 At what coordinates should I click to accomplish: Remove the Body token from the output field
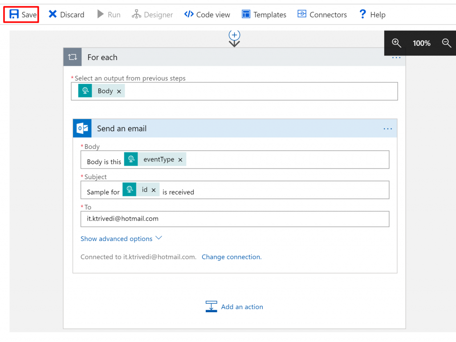pos(119,92)
